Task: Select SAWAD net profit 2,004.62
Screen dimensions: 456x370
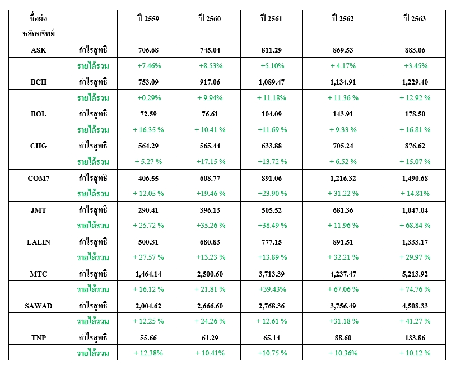Action: 148,306
